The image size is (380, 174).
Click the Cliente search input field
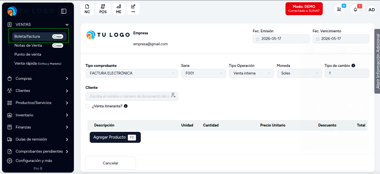pos(132,96)
